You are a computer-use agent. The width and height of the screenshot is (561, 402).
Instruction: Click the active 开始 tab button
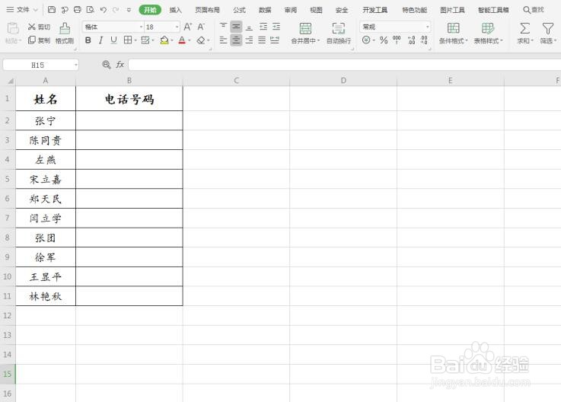pos(150,10)
